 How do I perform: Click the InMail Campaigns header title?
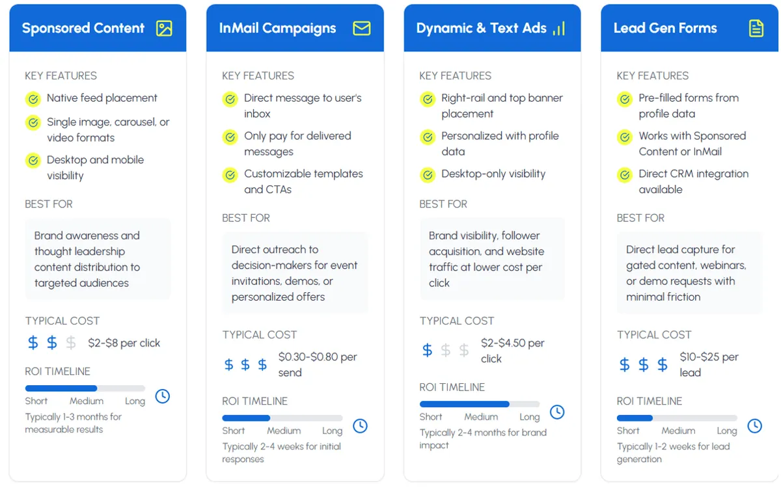[278, 29]
